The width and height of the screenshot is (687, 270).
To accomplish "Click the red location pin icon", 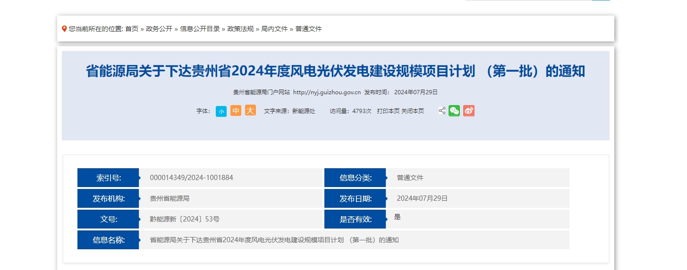I will (x=64, y=29).
